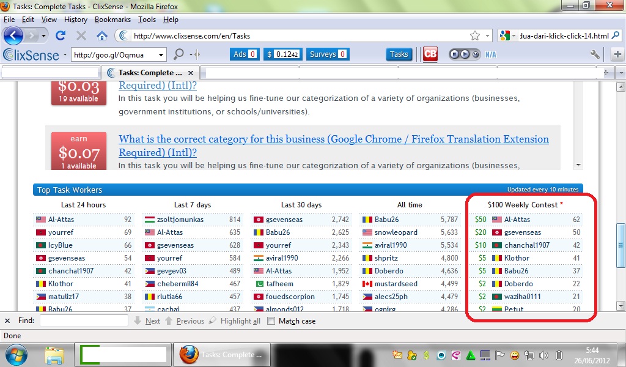The width and height of the screenshot is (626, 367).
Task: Click the network connection tray icon
Action: click(529, 355)
